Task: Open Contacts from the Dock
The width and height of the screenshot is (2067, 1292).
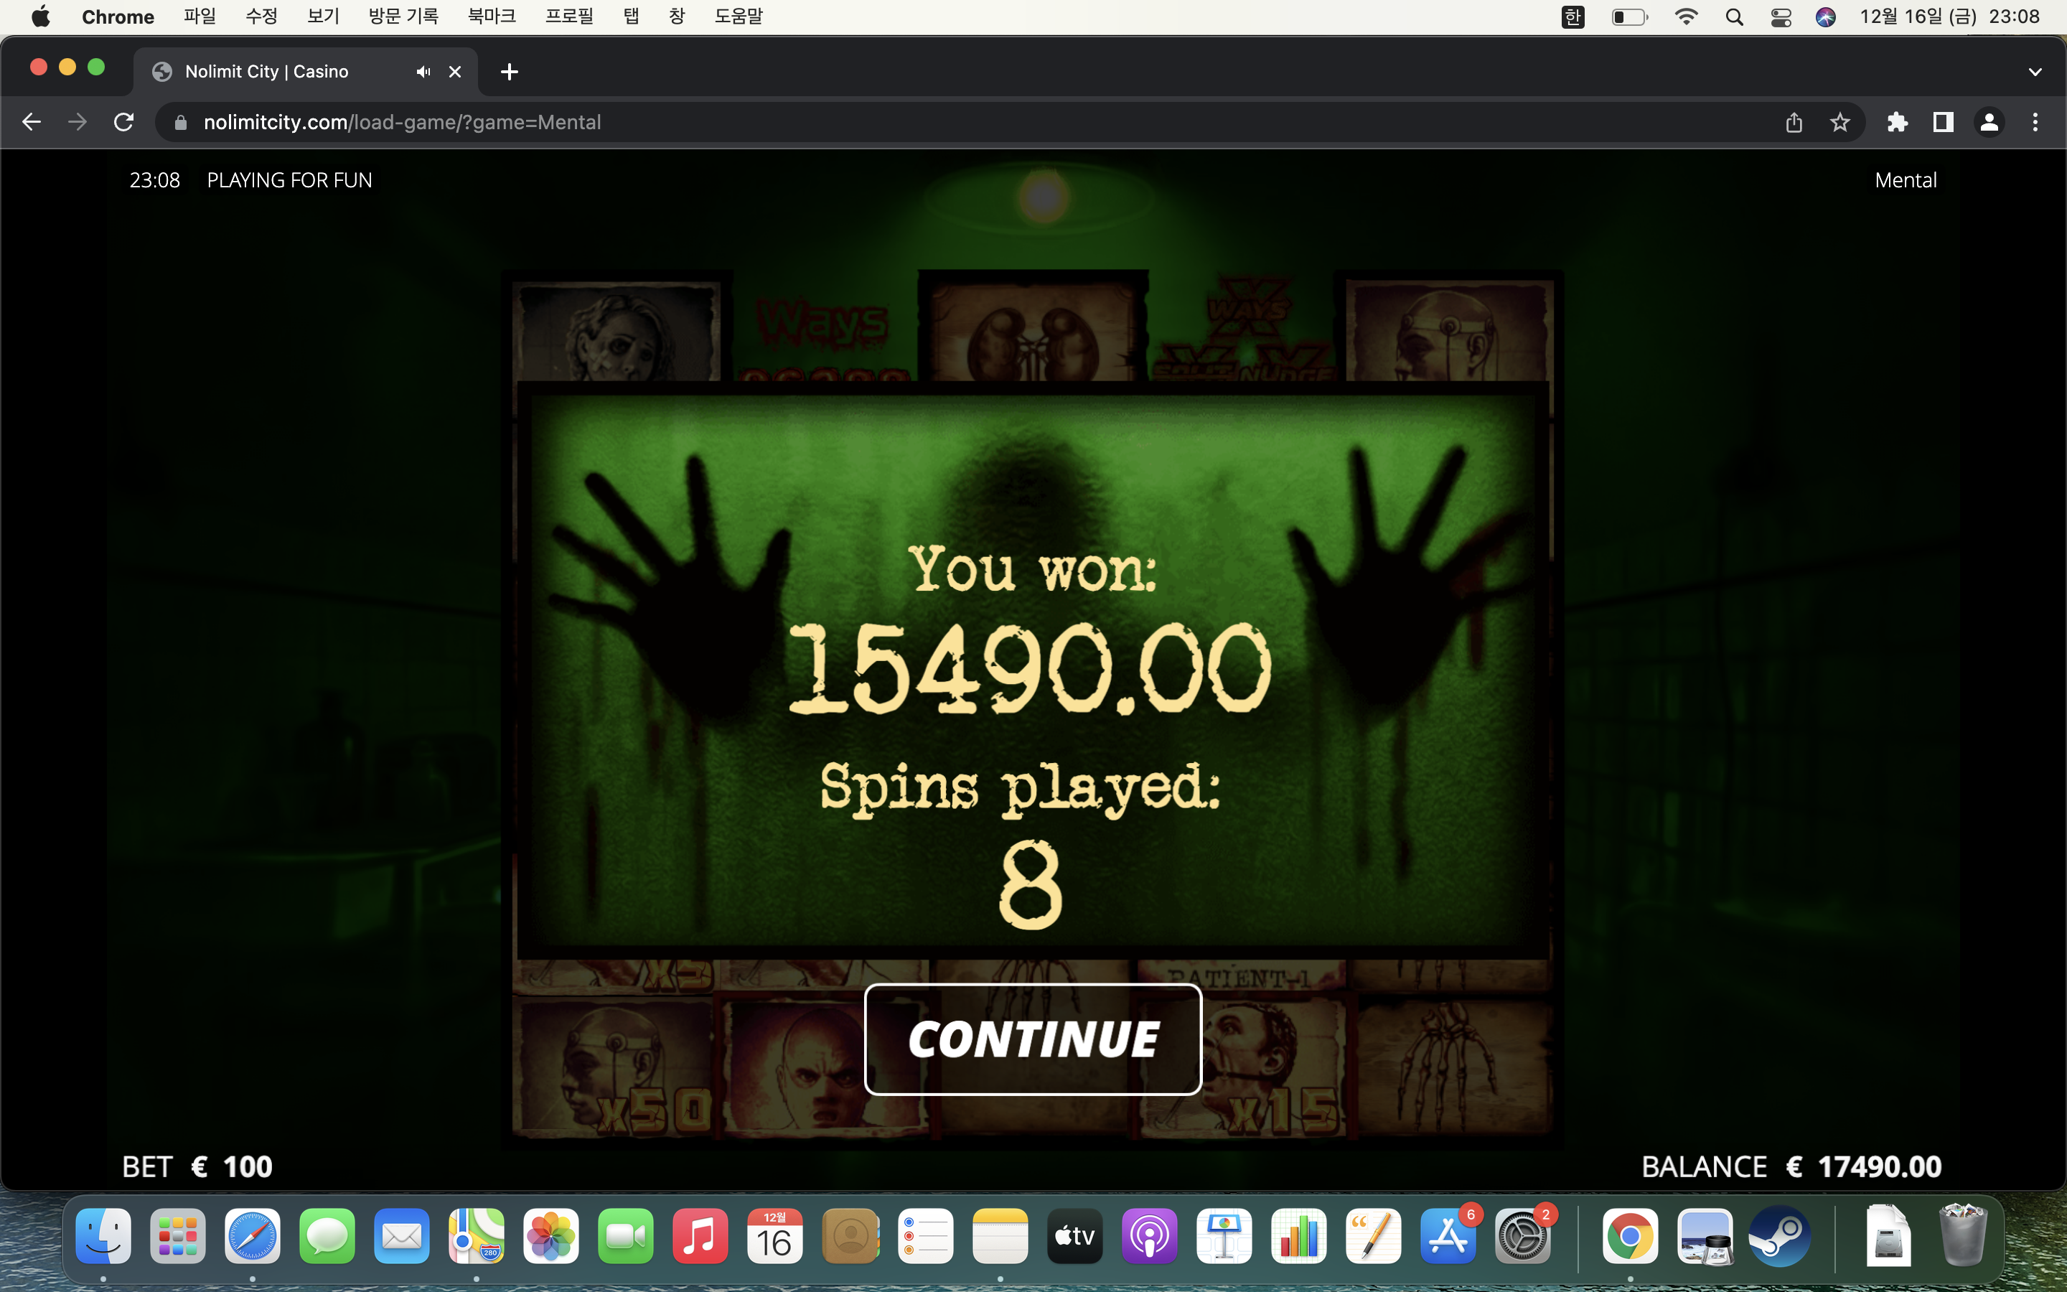Action: pyautogui.click(x=850, y=1235)
